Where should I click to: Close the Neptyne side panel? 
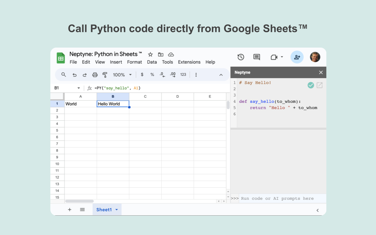(x=321, y=72)
